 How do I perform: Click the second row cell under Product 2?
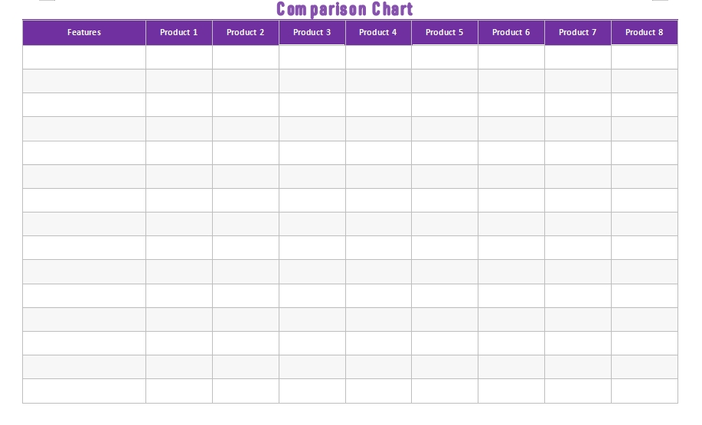tap(246, 81)
